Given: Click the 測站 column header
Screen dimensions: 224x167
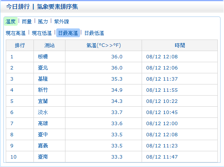Looking at the screenshot, I should tap(49, 45).
